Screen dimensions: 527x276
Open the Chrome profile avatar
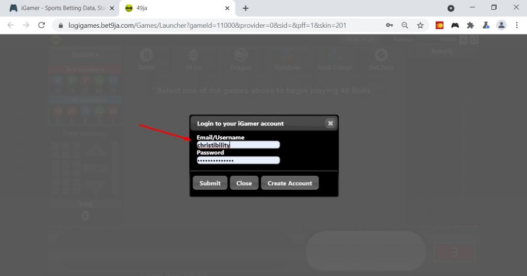tap(501, 25)
